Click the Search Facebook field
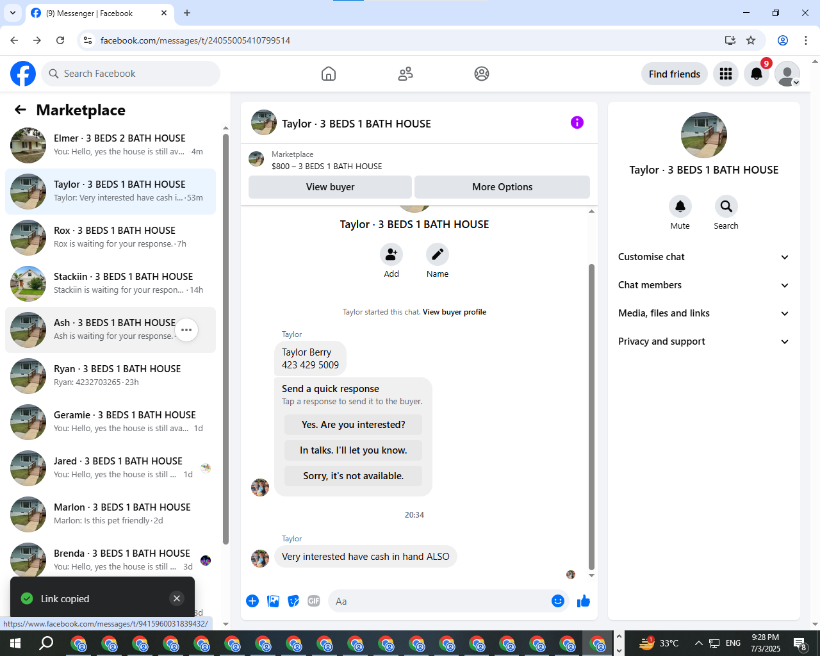The height and width of the screenshot is (656, 820). (131, 74)
